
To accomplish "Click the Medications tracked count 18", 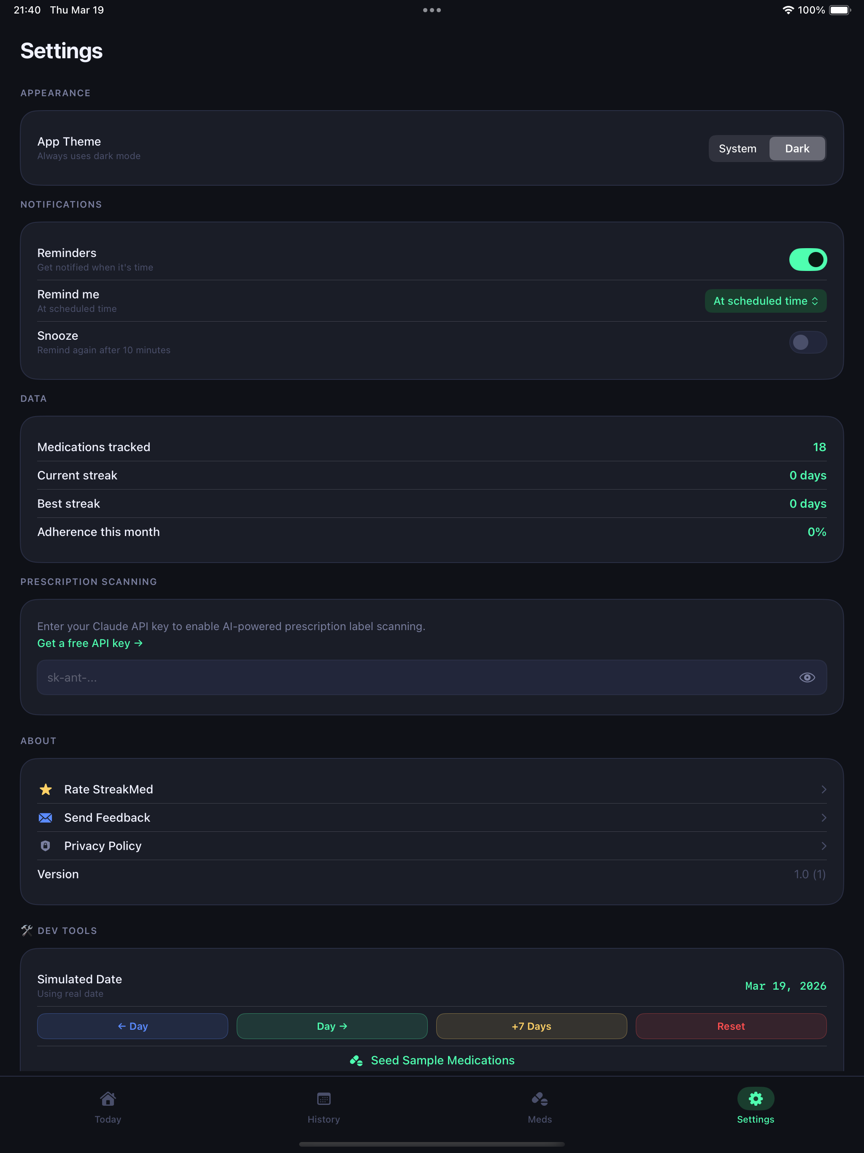I will click(x=819, y=447).
